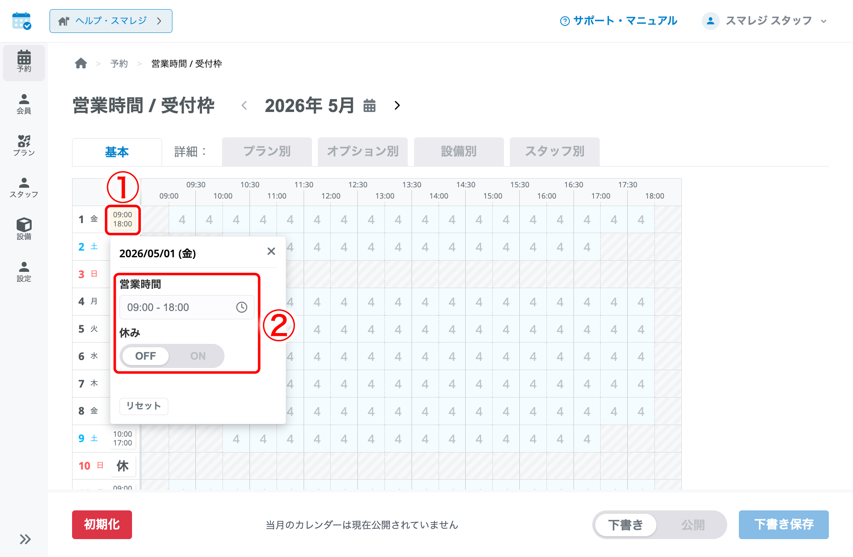
Task: Open サポート・マニュアル help link
Action: pos(619,21)
